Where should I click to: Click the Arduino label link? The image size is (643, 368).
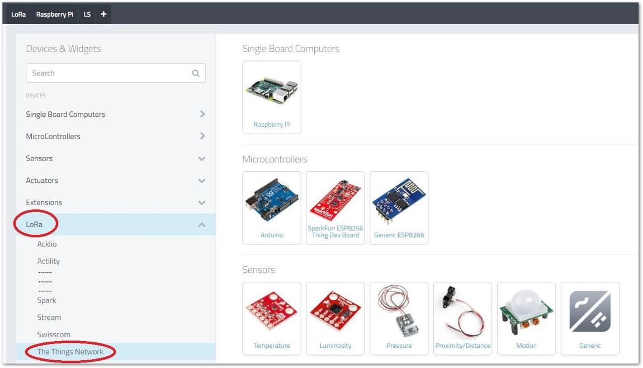(x=272, y=235)
